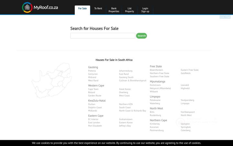Open Grahamstown link

[126, 119]
